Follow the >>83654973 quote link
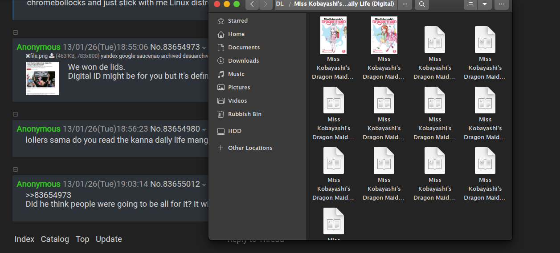 [49, 195]
